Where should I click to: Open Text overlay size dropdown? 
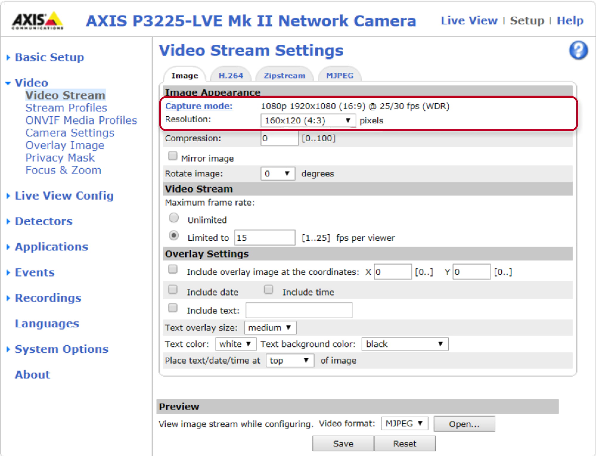click(270, 328)
